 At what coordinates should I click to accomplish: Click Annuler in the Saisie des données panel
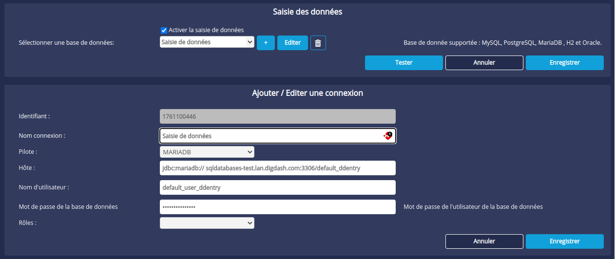coord(484,63)
